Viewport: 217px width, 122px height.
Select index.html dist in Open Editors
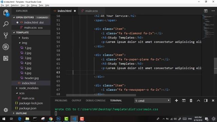coord(31,22)
